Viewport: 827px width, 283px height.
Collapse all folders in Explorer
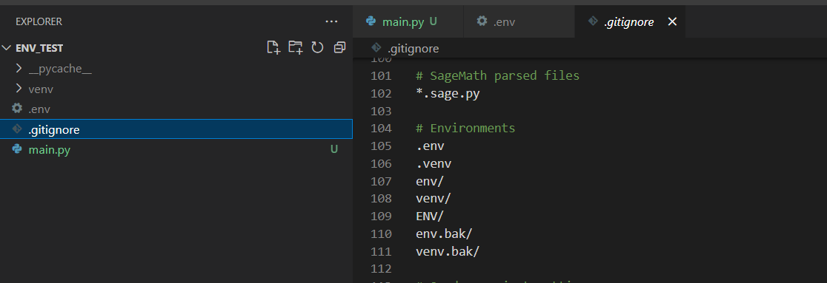click(339, 47)
